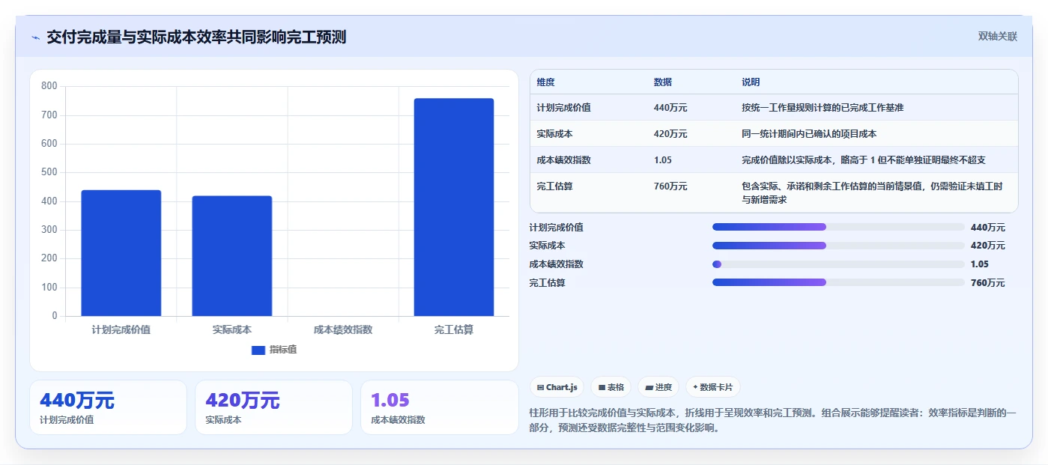Click the 维度 column header
The height and width of the screenshot is (465, 1048).
(546, 82)
